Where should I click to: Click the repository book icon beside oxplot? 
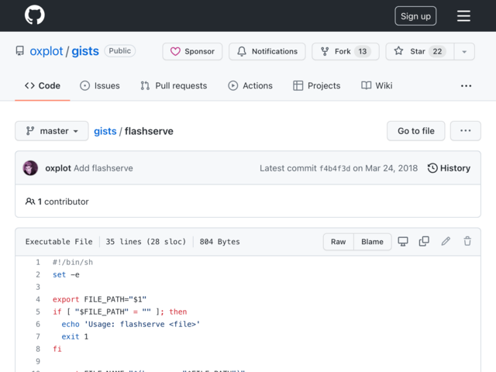coord(20,51)
